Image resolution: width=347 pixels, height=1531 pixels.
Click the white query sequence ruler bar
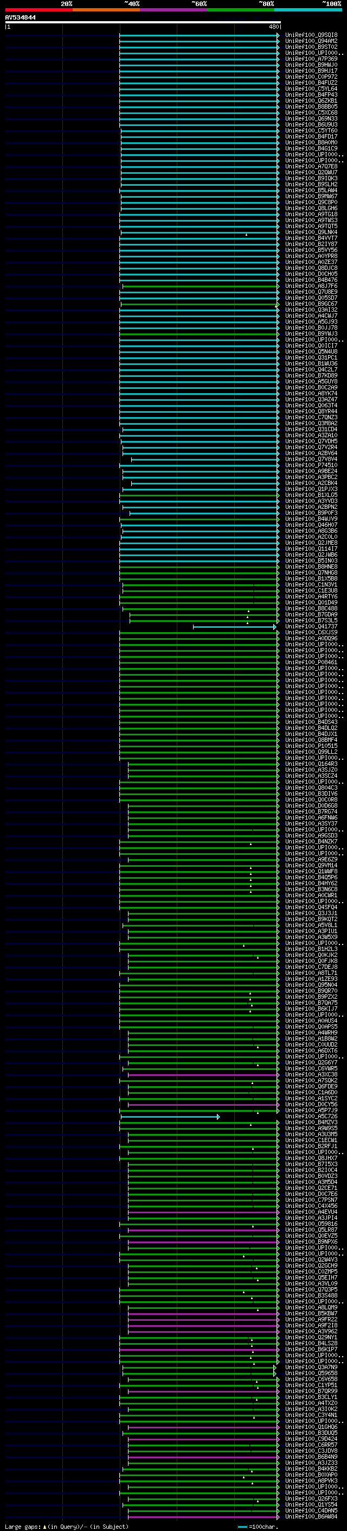143,23
